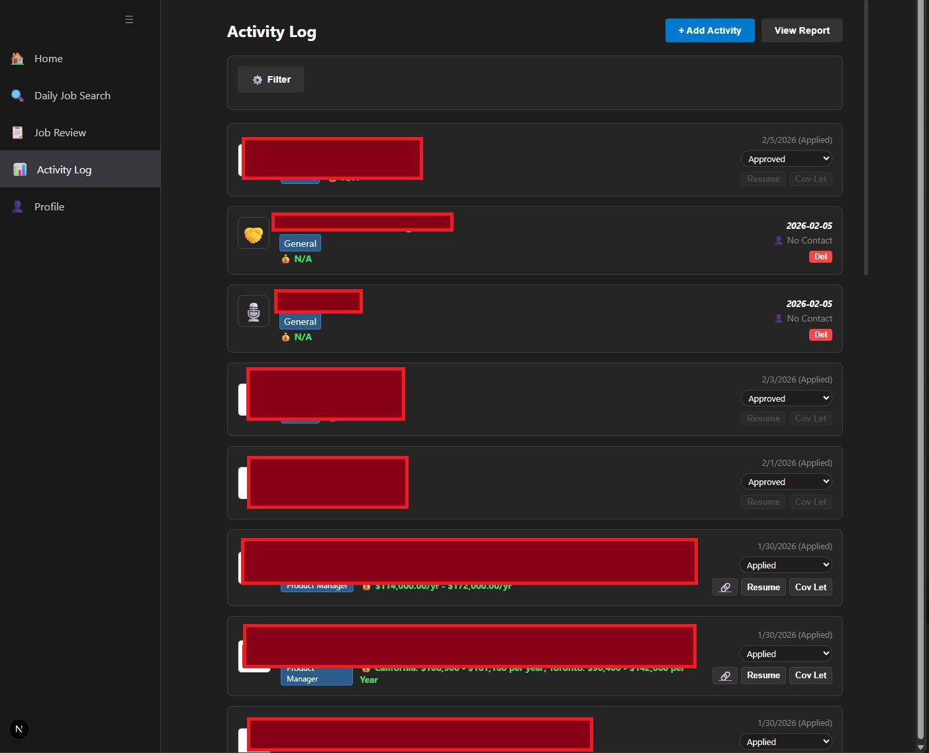This screenshot has width=929, height=753.
Task: Open status dropdown for 2/5/2026 application
Action: coord(787,159)
